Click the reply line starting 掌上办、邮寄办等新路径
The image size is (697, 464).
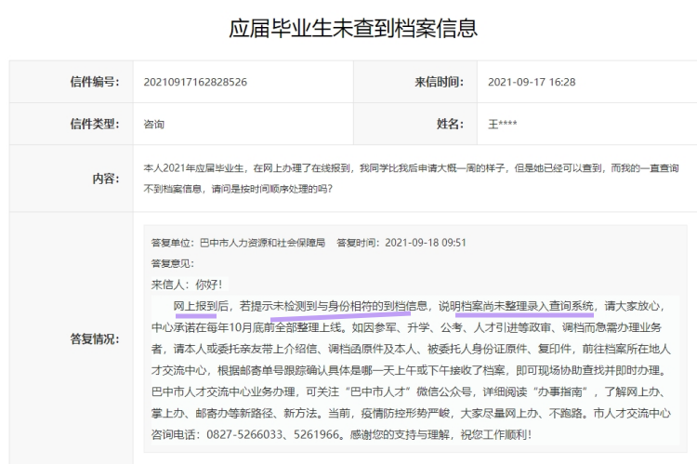411,413
